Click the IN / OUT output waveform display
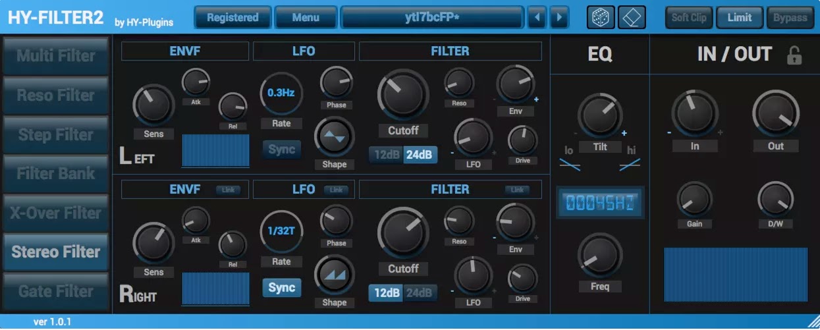Screen dimensions: 820x330 coord(736,274)
